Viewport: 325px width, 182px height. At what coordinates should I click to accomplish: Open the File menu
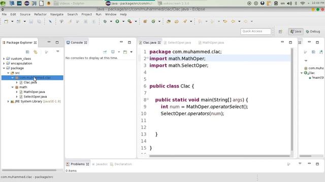(x=4, y=14)
